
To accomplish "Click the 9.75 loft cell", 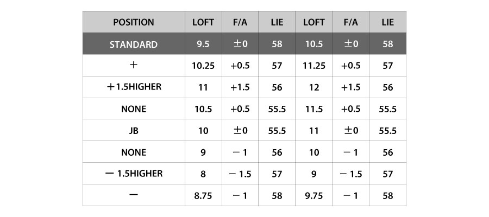I will (x=314, y=196).
